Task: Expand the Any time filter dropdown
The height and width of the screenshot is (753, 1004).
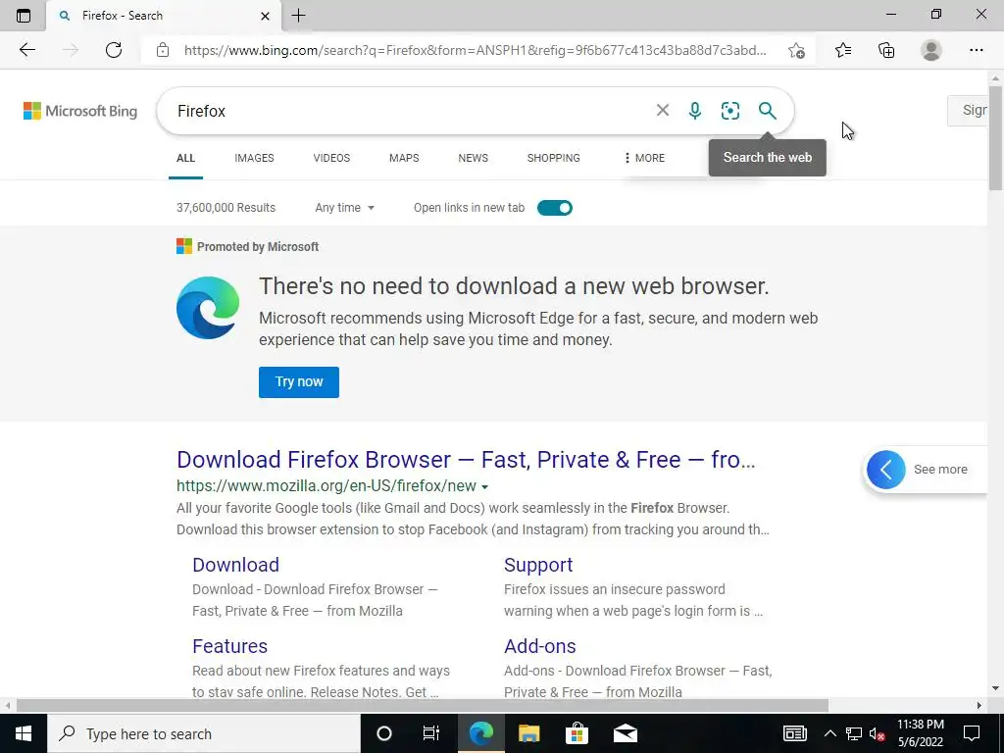Action: click(344, 208)
